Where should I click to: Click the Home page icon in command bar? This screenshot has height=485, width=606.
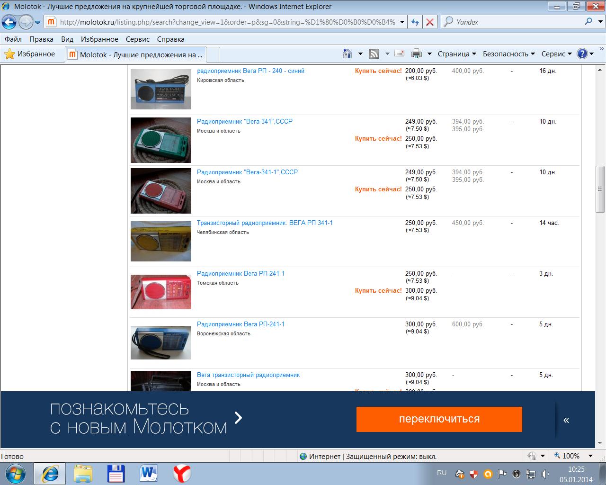tap(348, 54)
